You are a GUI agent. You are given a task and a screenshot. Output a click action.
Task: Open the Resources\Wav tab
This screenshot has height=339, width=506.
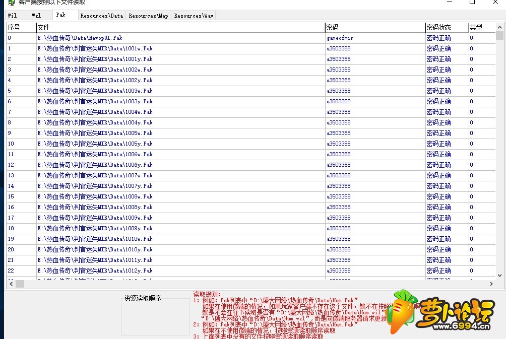[x=194, y=16]
